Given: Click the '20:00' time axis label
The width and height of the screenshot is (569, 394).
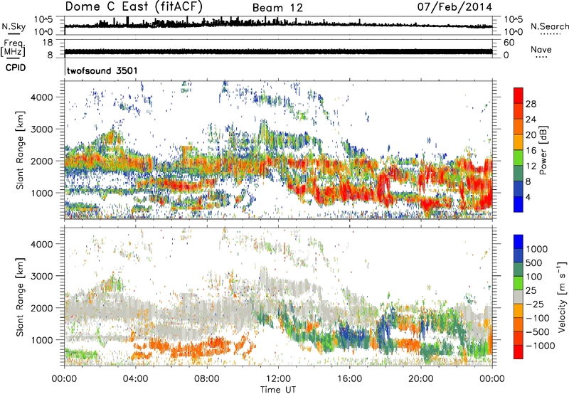Looking at the screenshot, I should [421, 379].
